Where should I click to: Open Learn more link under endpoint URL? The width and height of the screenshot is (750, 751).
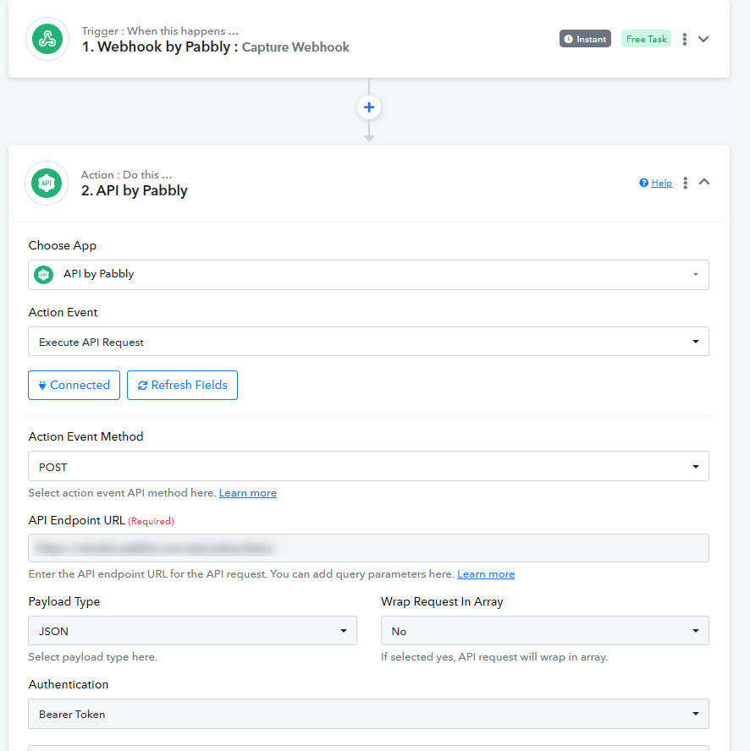point(486,573)
